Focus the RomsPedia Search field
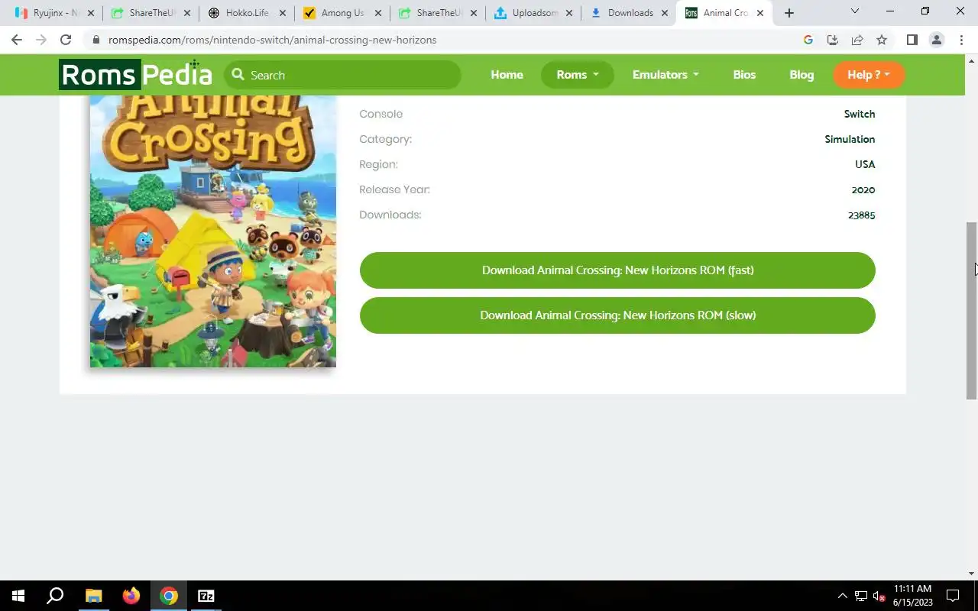This screenshot has height=611, width=978. 342,75
